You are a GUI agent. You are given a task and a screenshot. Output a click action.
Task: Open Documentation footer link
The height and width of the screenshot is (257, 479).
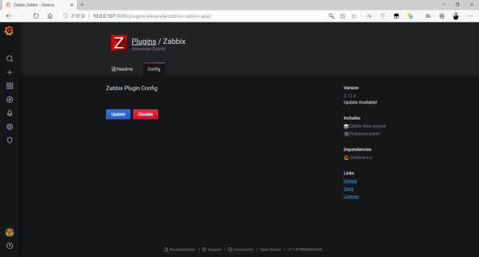pos(179,249)
